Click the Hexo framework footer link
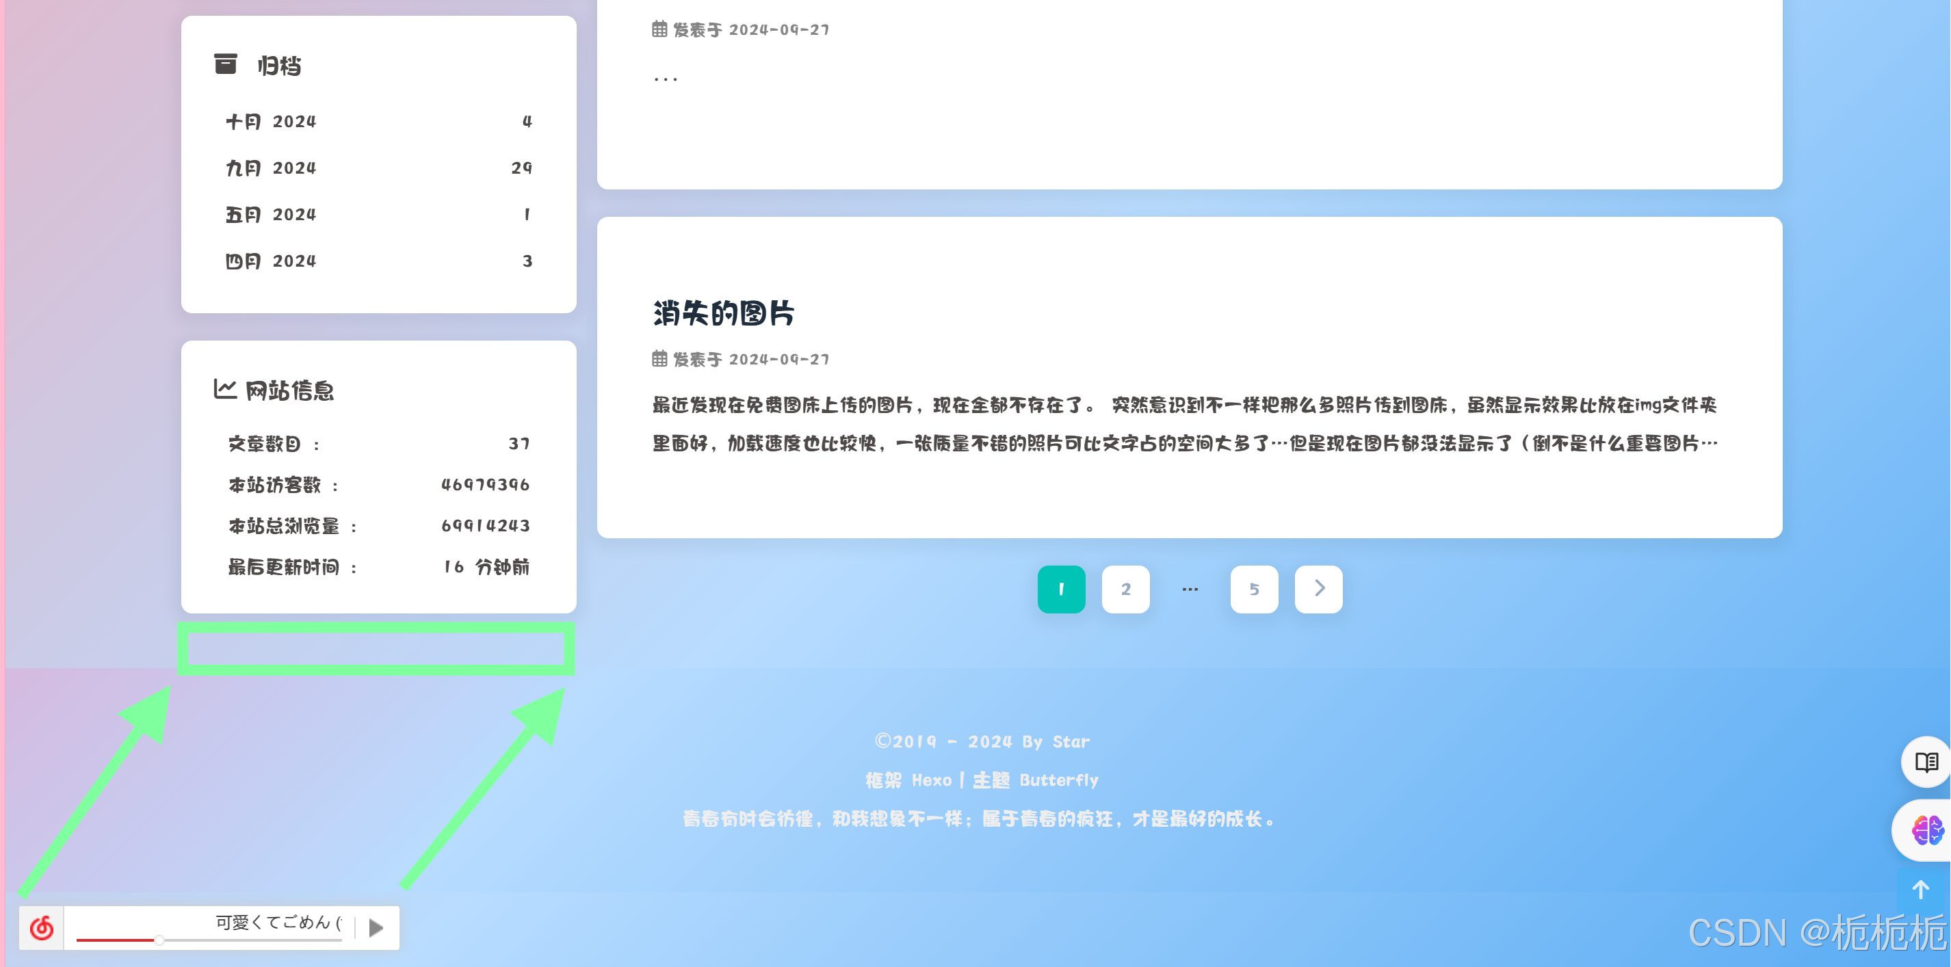 [932, 780]
